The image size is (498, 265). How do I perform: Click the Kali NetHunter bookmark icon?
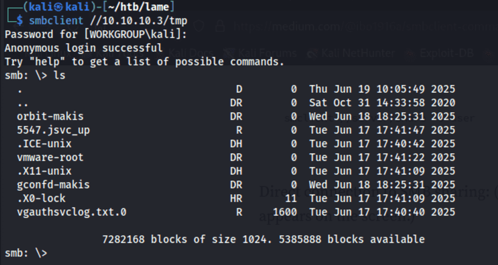[x=313, y=53]
